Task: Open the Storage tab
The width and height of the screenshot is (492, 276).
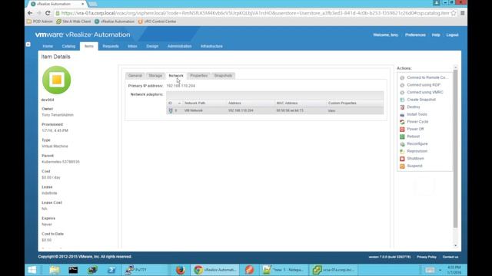Action: click(x=155, y=76)
